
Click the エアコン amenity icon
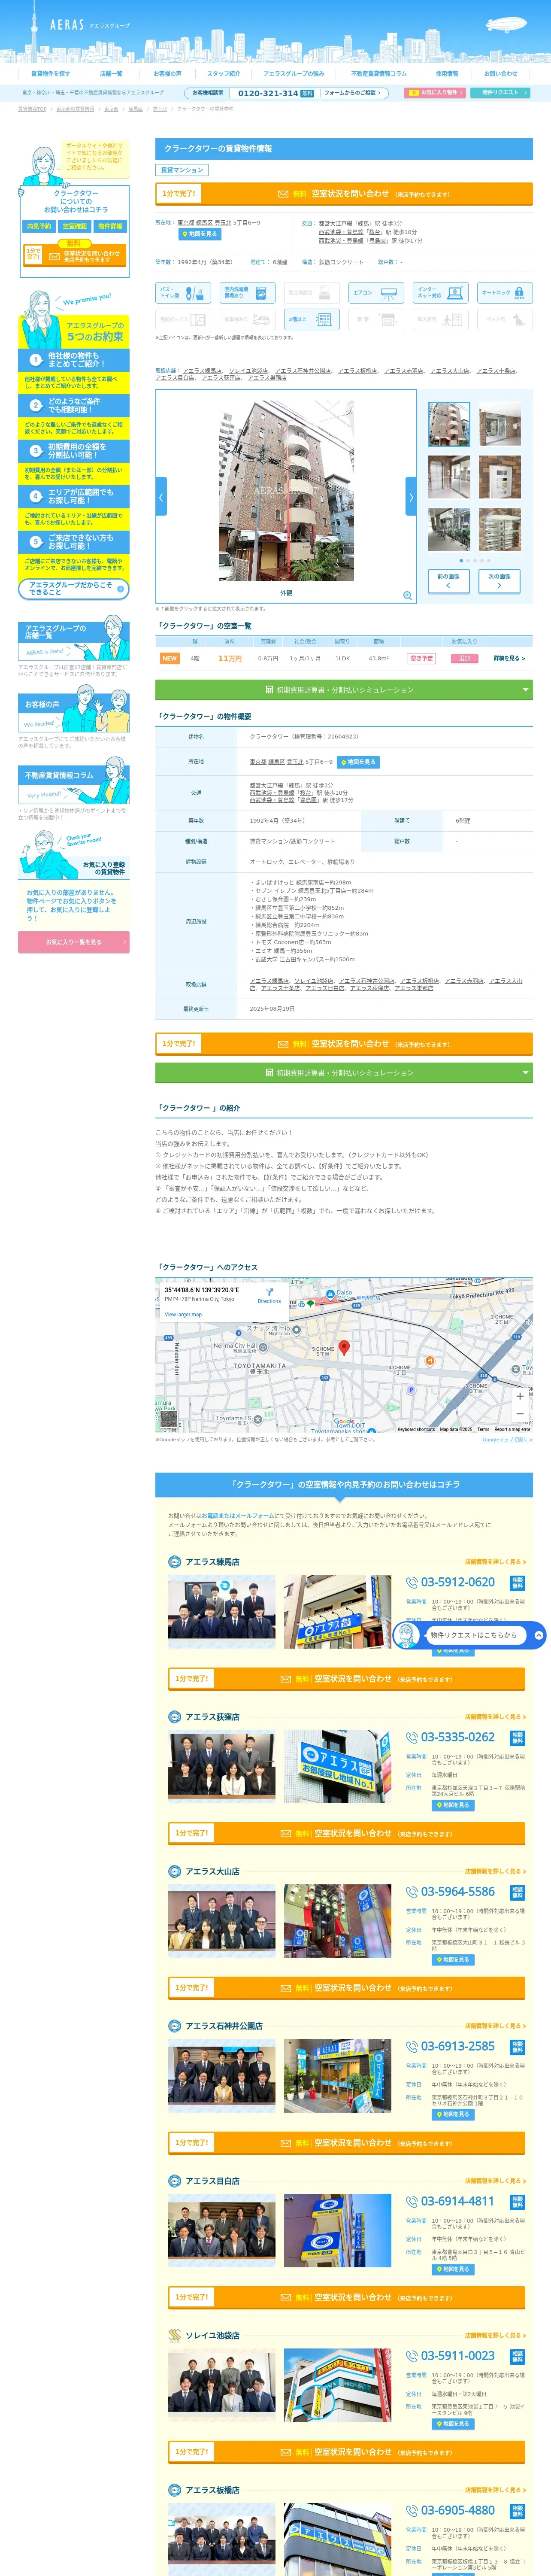click(x=376, y=293)
